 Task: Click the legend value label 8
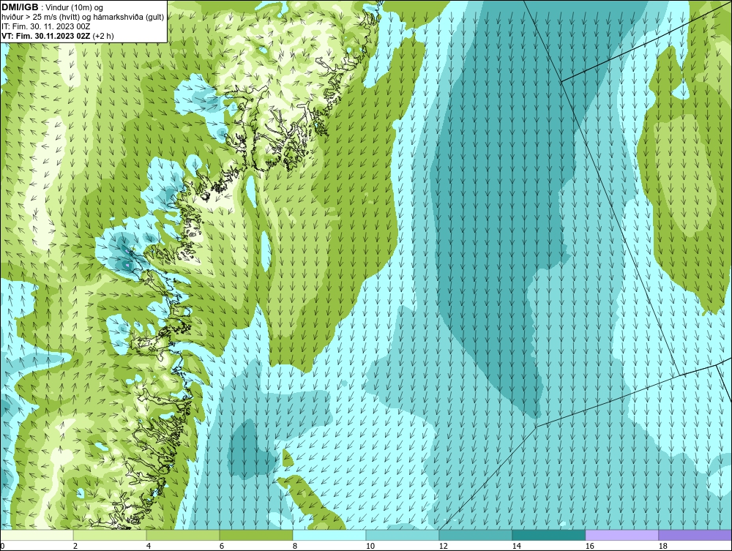point(294,546)
